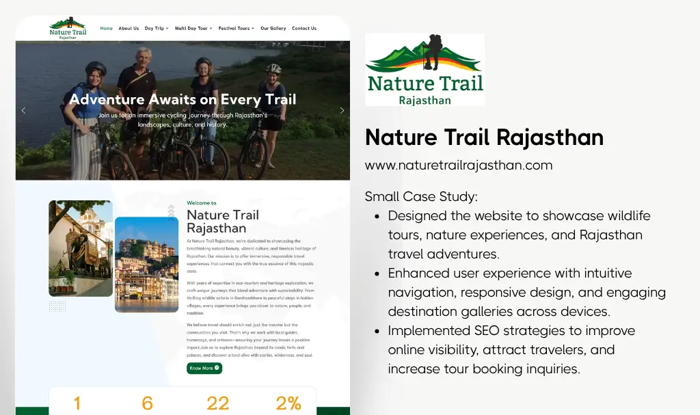Click the orange '6' counter value
The width and height of the screenshot is (700, 415).
tap(148, 403)
